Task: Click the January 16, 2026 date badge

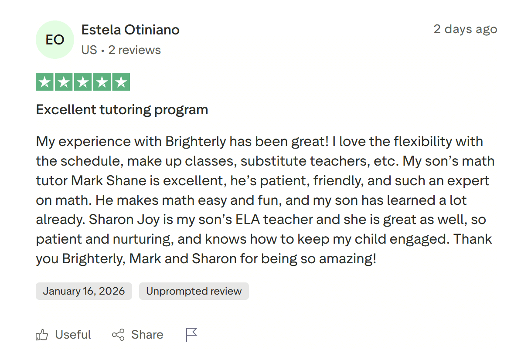Action: pos(84,291)
